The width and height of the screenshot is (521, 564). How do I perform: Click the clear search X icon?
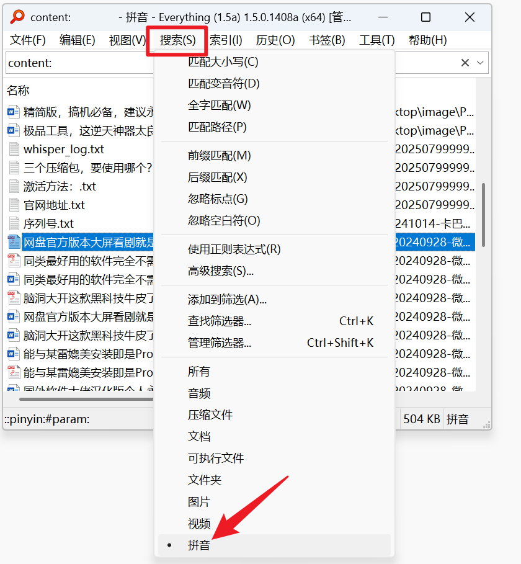point(465,63)
